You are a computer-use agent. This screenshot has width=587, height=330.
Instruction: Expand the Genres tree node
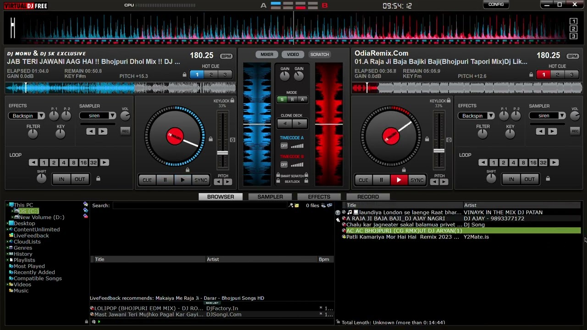(x=8, y=248)
